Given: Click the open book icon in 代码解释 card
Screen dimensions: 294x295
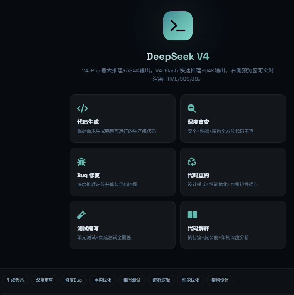Looking at the screenshot, I should (x=192, y=215).
